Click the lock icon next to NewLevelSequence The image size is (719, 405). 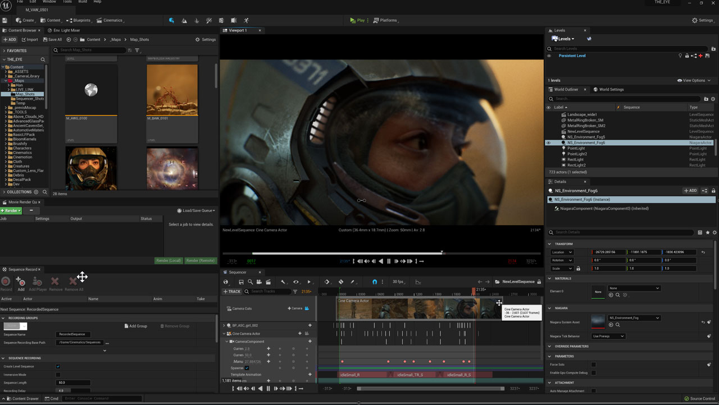pos(539,282)
